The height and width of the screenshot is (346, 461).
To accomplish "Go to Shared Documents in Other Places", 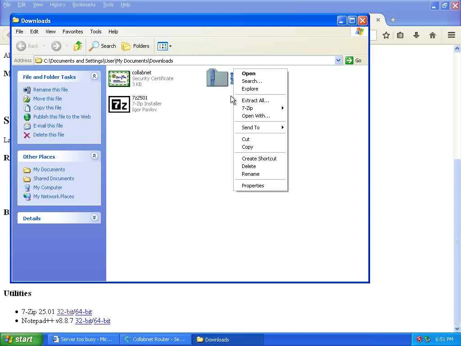I will tap(54, 178).
